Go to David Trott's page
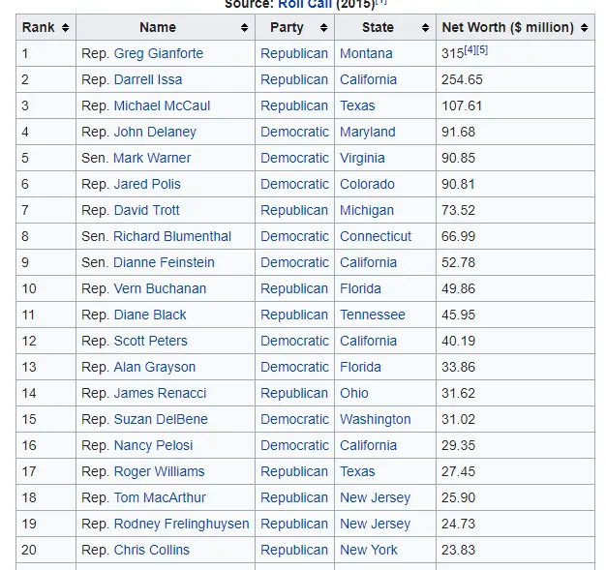The height and width of the screenshot is (570, 606). point(146,210)
